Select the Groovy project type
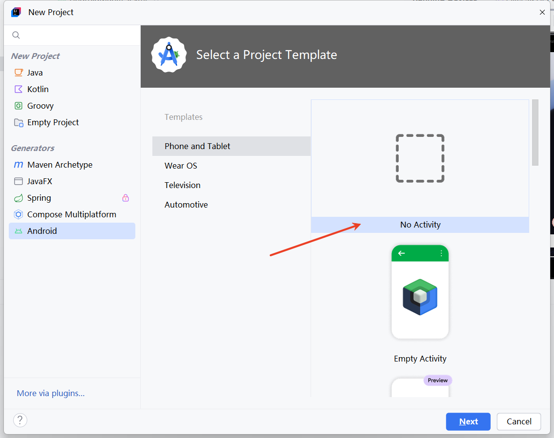554x438 pixels. click(x=72, y=106)
